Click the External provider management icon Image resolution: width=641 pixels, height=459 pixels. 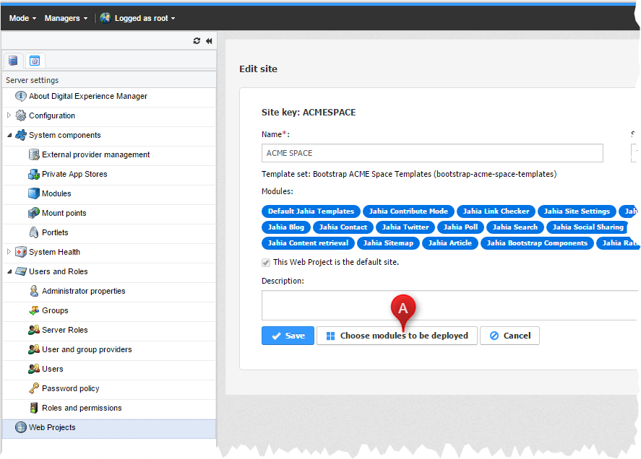(34, 154)
